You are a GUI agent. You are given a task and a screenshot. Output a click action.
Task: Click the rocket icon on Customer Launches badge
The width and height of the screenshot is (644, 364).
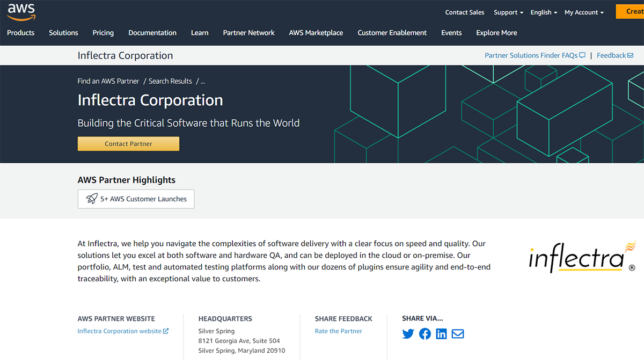(x=91, y=199)
